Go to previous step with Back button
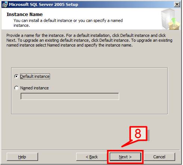Image resolution: width=183 pixels, height=165 pixels. [x=91, y=157]
